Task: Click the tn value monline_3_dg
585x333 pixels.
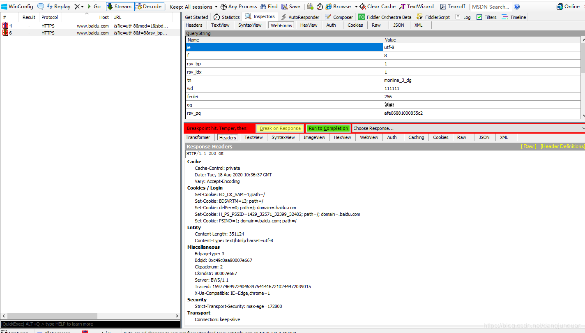Action: tap(398, 80)
